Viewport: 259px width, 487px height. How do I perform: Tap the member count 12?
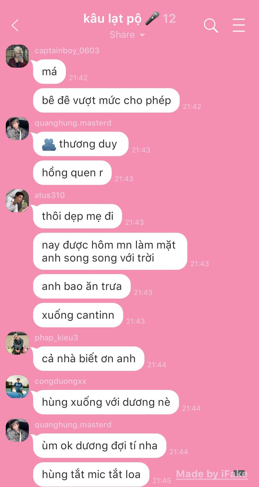pyautogui.click(x=169, y=18)
